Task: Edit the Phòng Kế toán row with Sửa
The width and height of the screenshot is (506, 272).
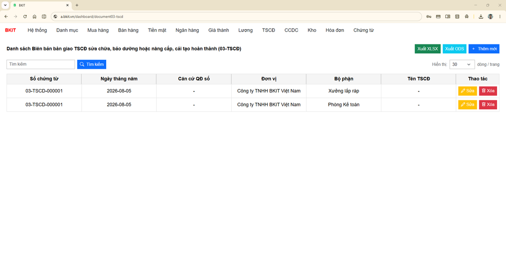Action: click(x=467, y=104)
